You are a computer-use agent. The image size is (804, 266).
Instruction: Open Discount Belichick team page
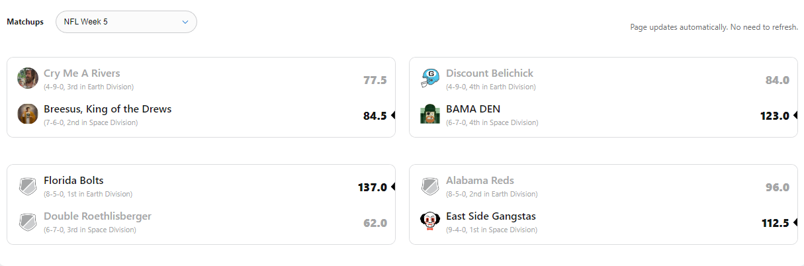(490, 73)
